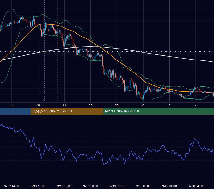Click the 9/20 02:00 date label

tap(169, 186)
